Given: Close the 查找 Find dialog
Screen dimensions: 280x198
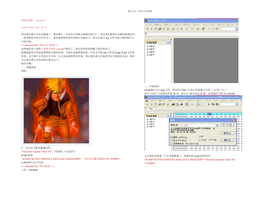Looking at the screenshot, I should pyautogui.click(x=234, y=120).
